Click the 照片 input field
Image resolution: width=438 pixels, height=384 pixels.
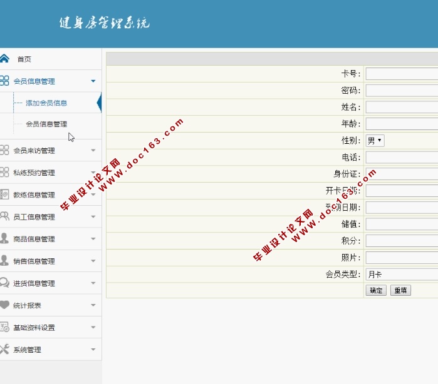(402, 258)
